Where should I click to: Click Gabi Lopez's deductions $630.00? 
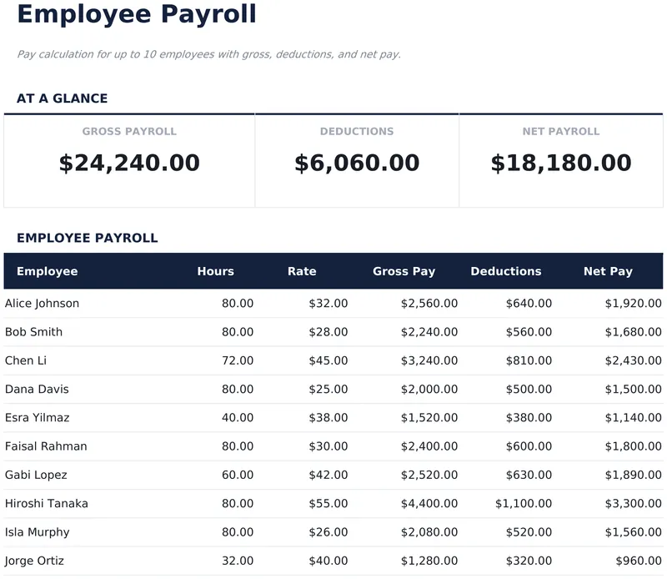[x=529, y=475]
